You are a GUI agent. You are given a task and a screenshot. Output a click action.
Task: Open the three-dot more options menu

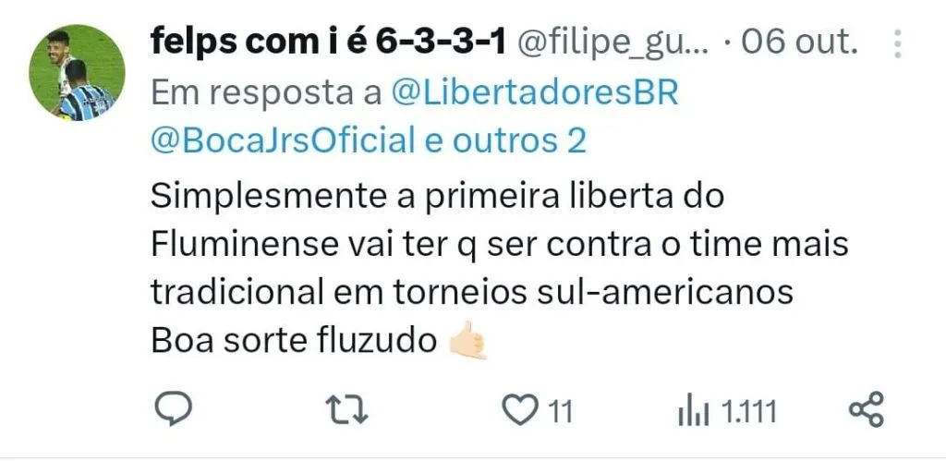(897, 43)
